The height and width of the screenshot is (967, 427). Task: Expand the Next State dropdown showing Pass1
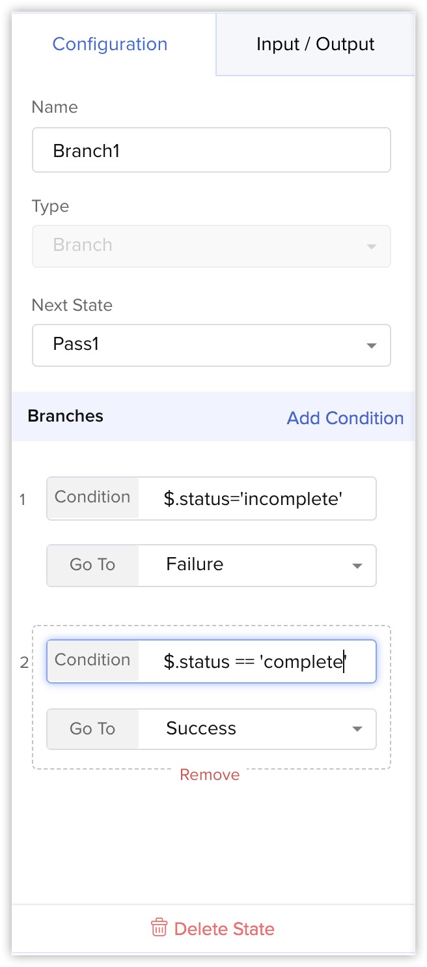(212, 345)
